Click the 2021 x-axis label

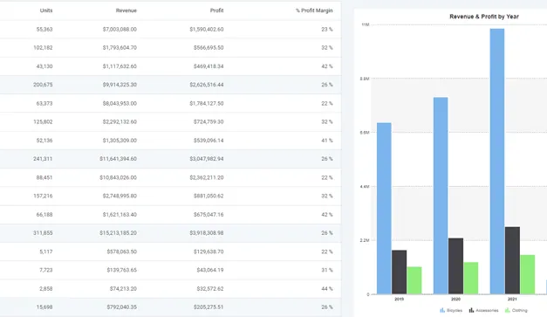click(x=512, y=300)
